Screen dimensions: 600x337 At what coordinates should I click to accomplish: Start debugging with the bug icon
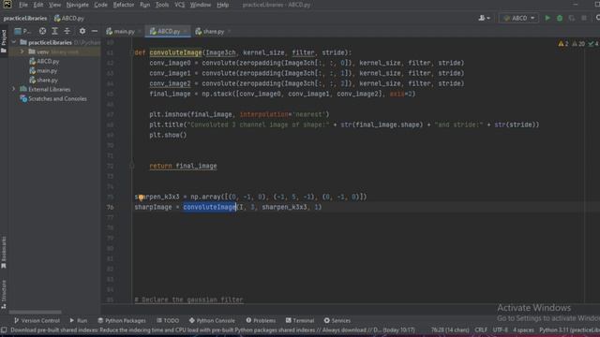560,18
